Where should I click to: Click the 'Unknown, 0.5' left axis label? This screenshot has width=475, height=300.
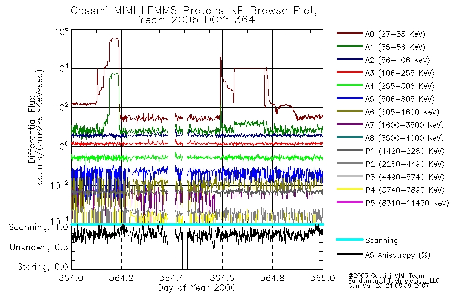pyautogui.click(x=39, y=247)
